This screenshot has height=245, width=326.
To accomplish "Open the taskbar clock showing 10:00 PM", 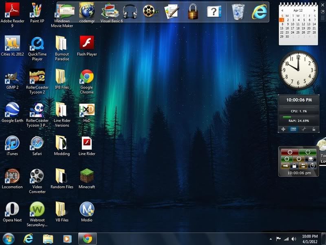I will [x=310, y=239].
